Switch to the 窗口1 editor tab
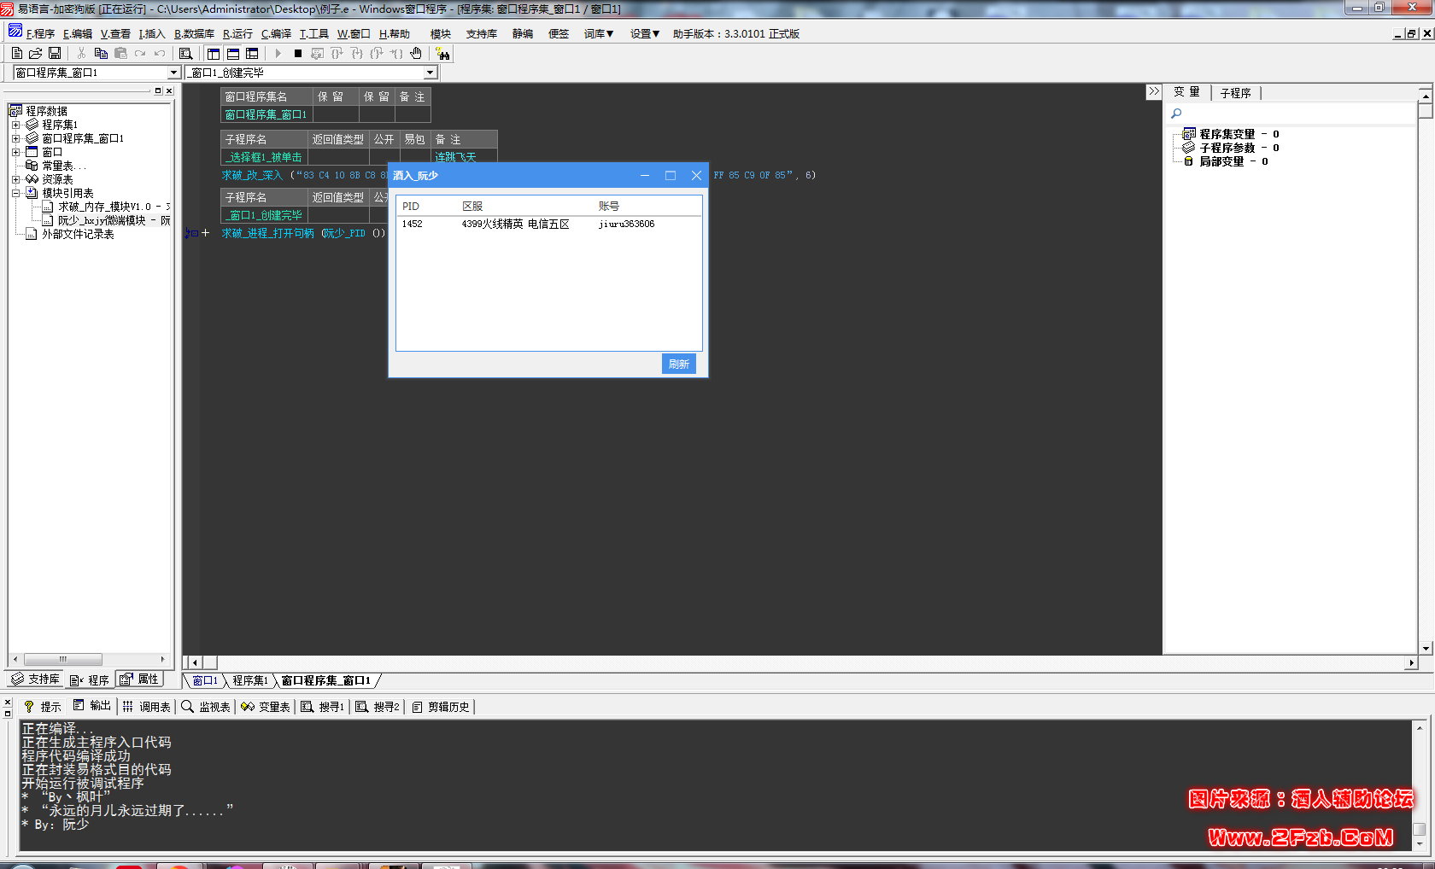The width and height of the screenshot is (1435, 869). [204, 680]
